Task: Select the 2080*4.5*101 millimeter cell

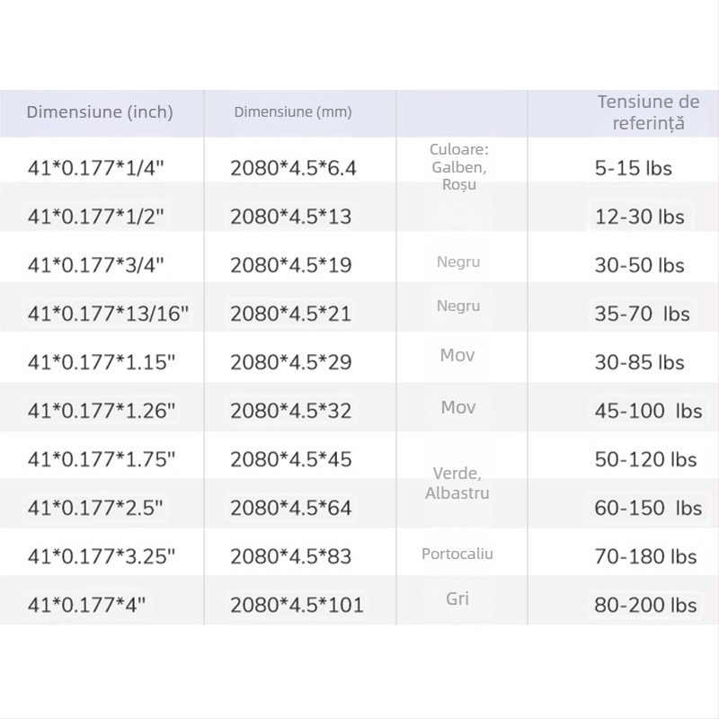Action: [297, 605]
